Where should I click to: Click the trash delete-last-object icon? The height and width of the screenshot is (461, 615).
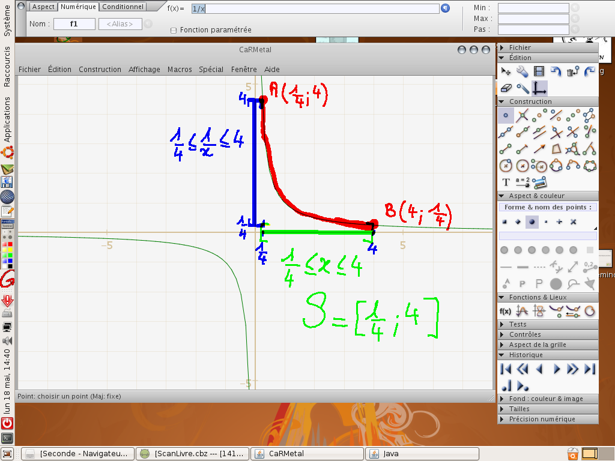(573, 72)
